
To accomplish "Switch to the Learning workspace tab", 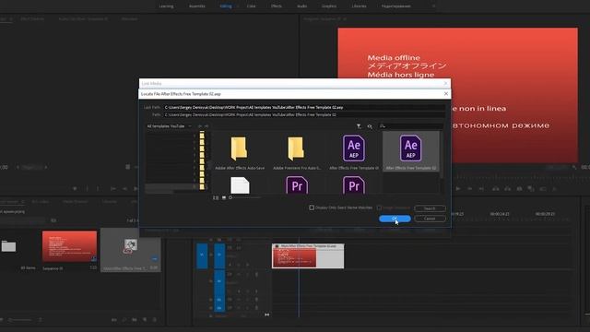I will (x=166, y=6).
